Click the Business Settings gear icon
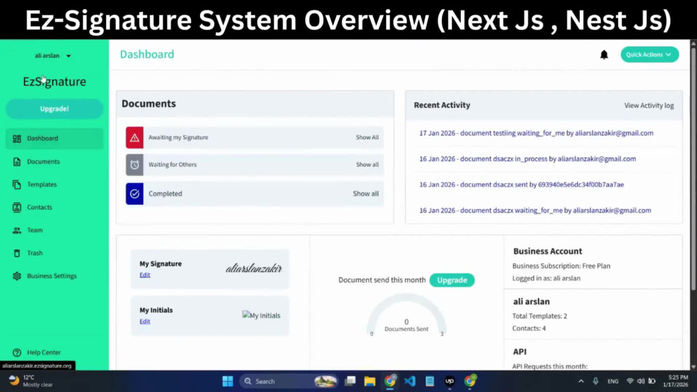The image size is (697, 392). coord(17,276)
